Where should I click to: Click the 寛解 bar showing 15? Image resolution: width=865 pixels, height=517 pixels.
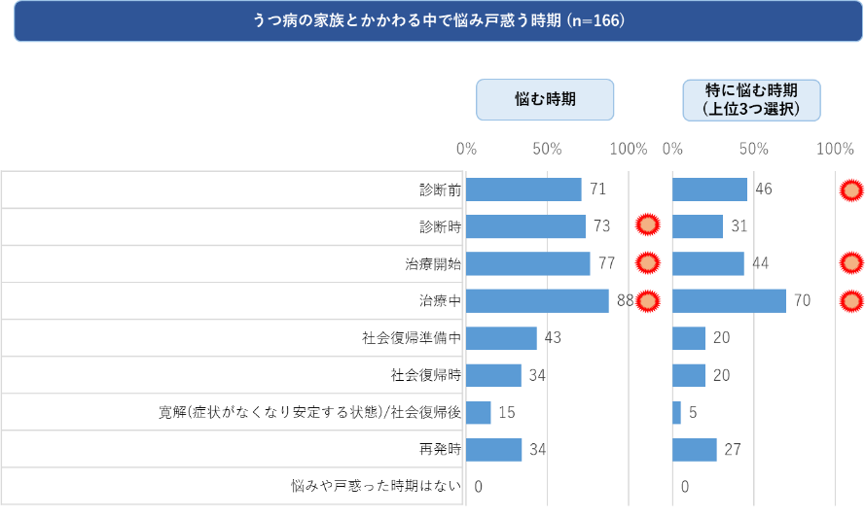(479, 413)
